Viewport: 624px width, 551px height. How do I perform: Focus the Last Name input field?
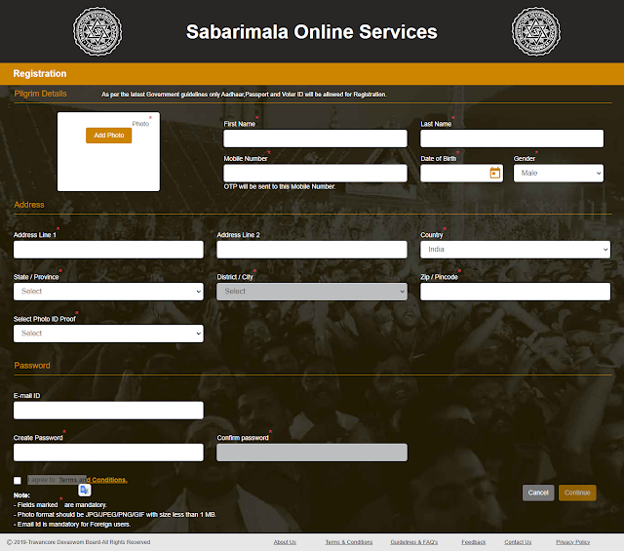[x=512, y=138]
